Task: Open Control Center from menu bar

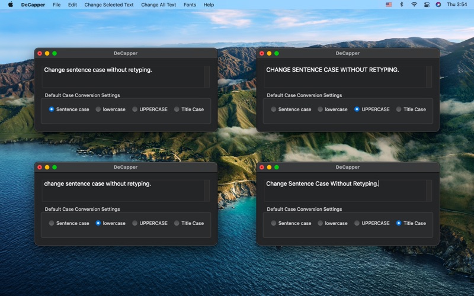Action: click(x=427, y=5)
